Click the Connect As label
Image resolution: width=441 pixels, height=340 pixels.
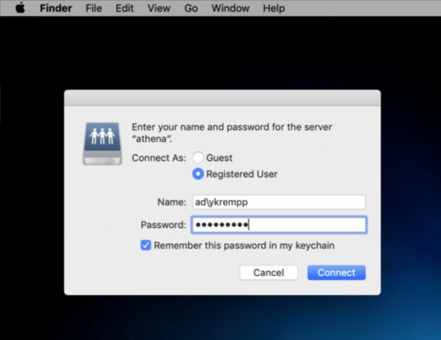click(x=159, y=158)
